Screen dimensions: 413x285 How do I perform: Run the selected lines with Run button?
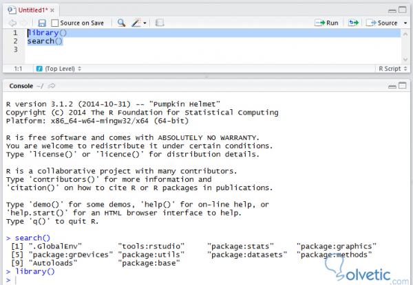[x=326, y=23]
